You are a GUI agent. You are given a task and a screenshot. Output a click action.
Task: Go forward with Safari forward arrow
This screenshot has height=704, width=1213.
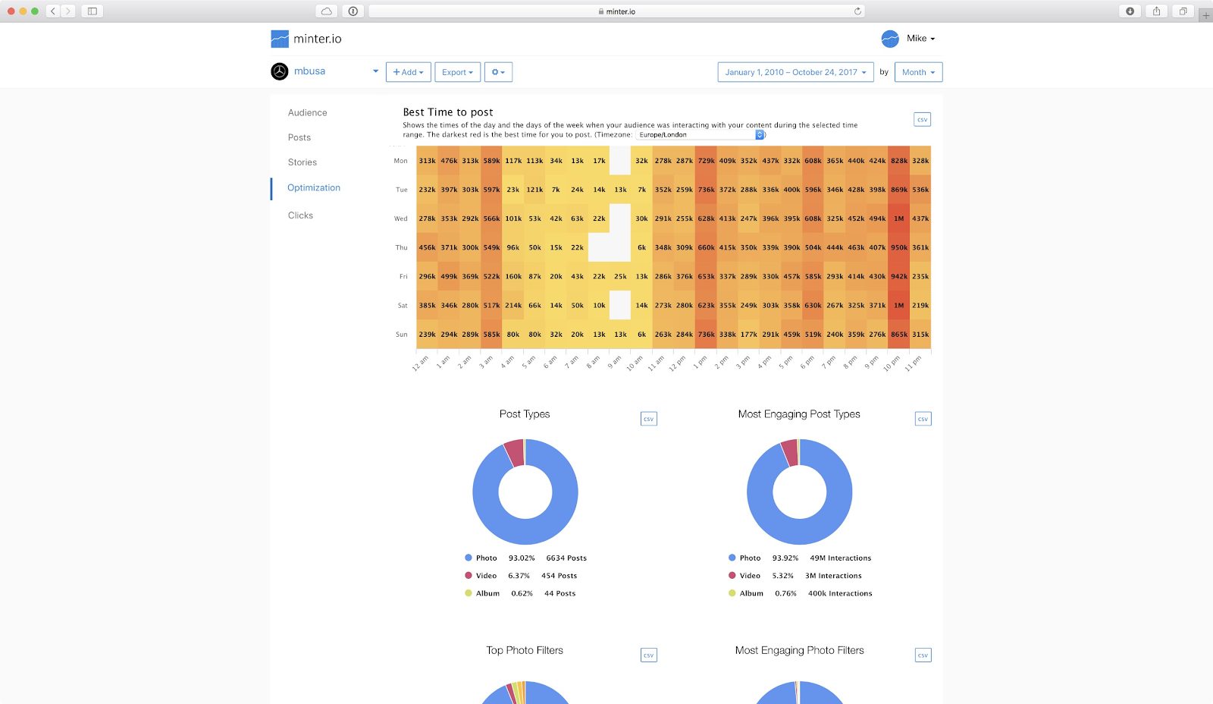68,11
